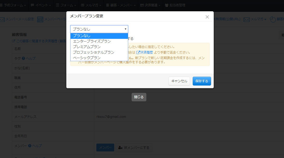Click the blue 保存する button
Viewport: 284px width, 158px height.
[x=202, y=81]
